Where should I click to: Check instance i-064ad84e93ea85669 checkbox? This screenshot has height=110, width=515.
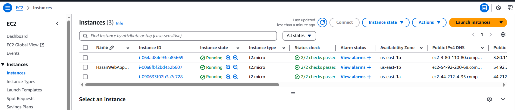85,58
